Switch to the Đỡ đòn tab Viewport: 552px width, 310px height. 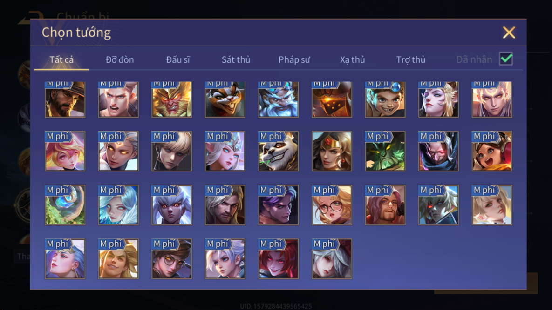(120, 59)
